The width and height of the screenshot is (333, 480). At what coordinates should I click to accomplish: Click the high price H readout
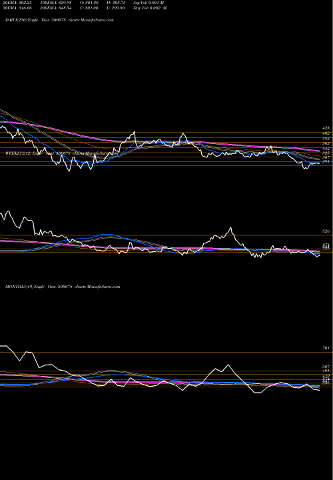click(x=117, y=3)
